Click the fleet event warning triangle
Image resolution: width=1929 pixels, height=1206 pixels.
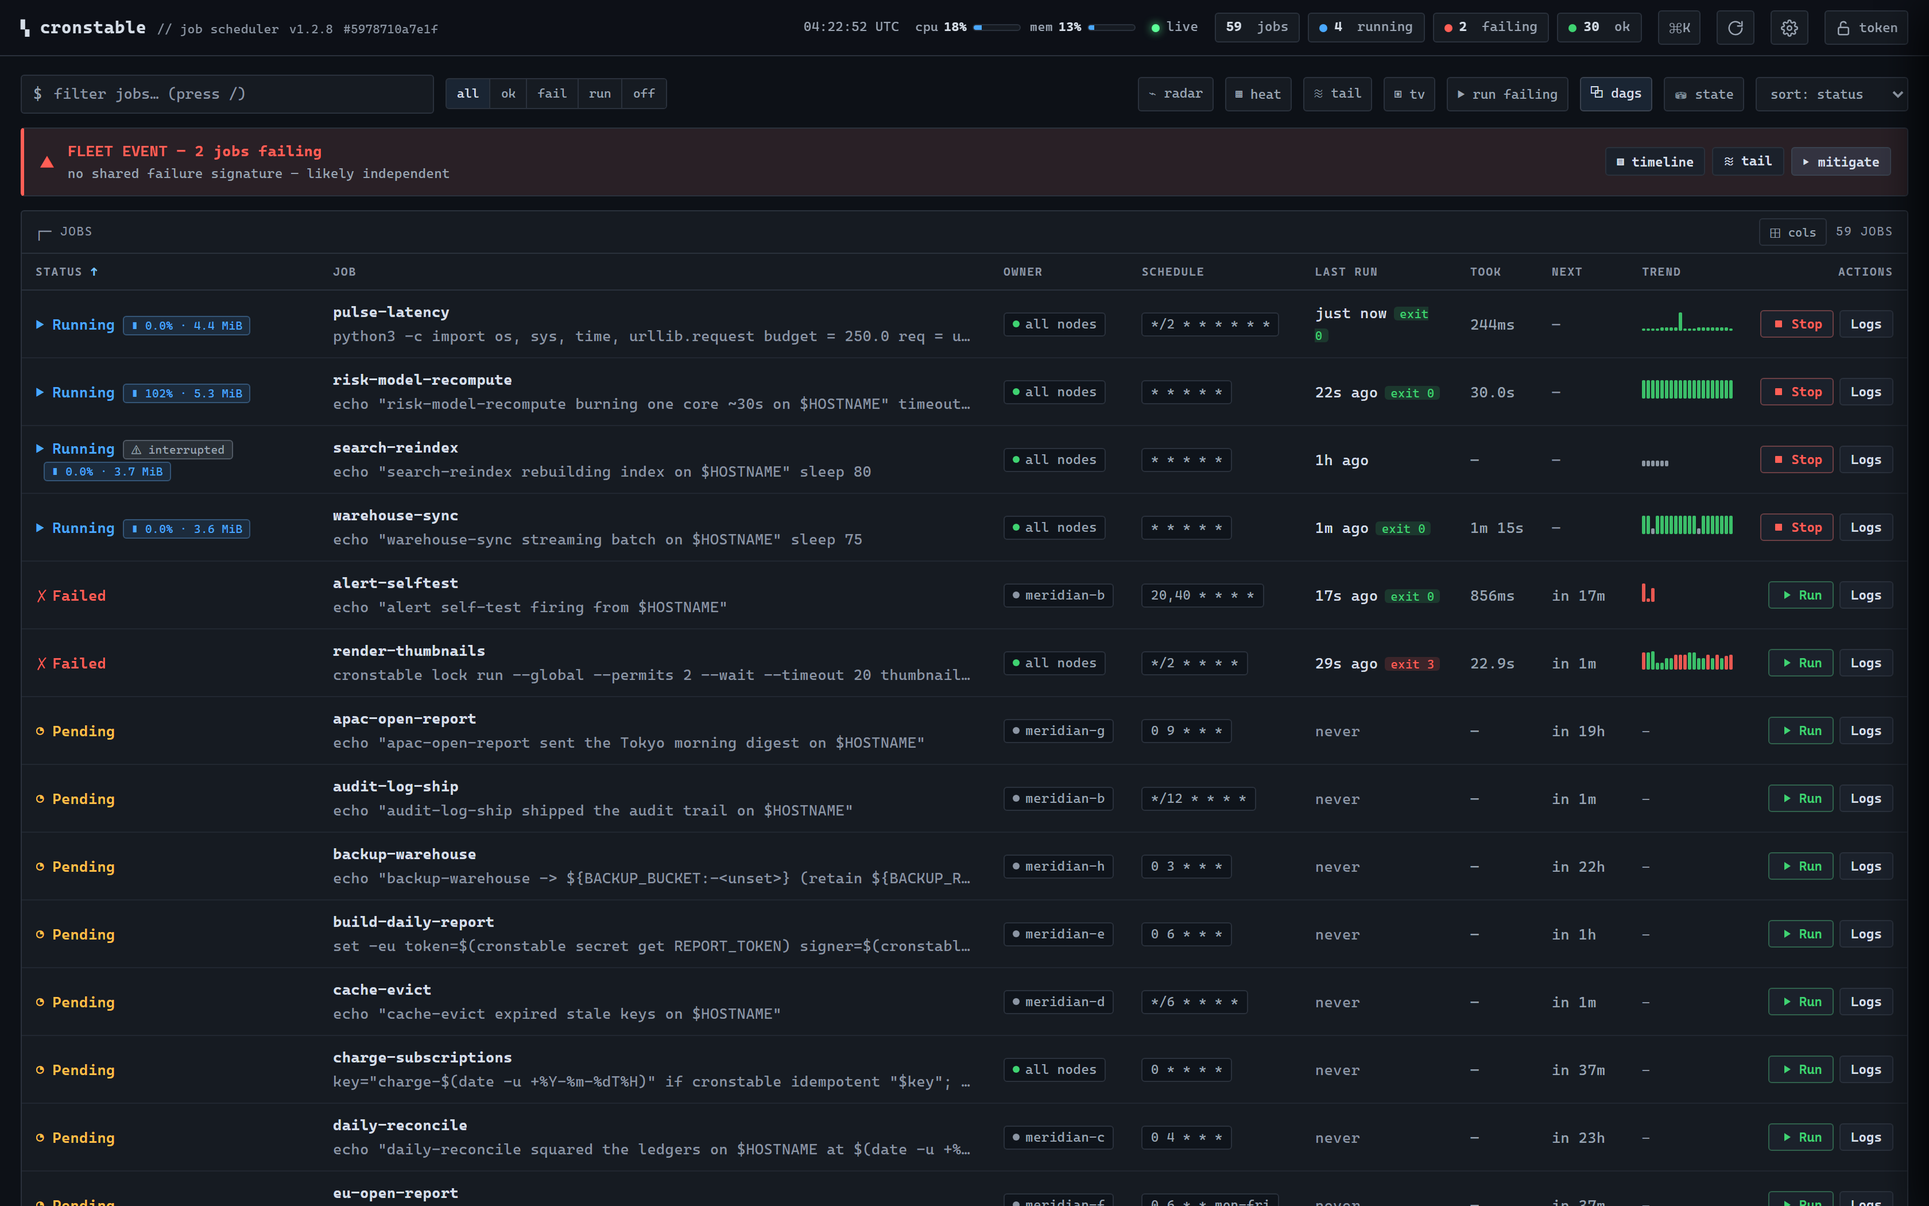47,162
